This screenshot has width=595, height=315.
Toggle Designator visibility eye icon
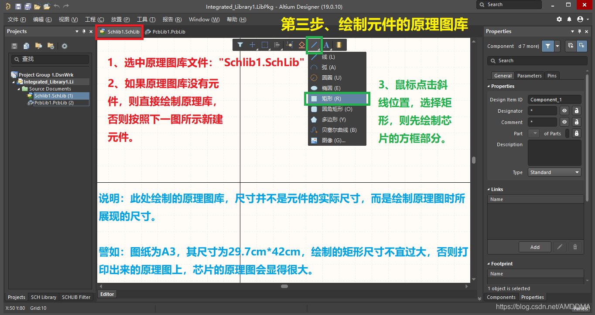564,111
